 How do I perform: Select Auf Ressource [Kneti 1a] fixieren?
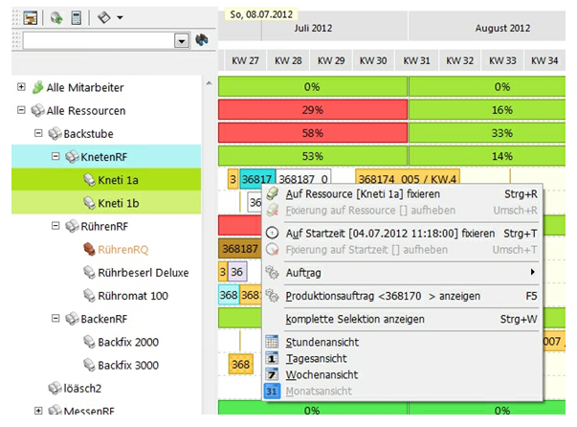pos(362,193)
